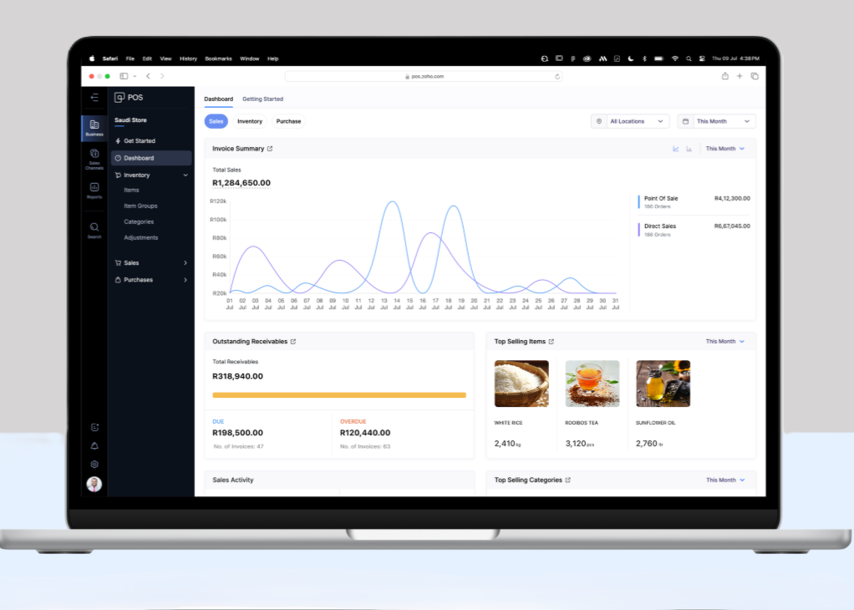Expand the Purchases menu in sidebar

(x=151, y=280)
